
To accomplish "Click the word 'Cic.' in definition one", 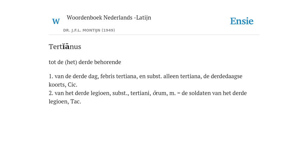I will click(73, 85).
